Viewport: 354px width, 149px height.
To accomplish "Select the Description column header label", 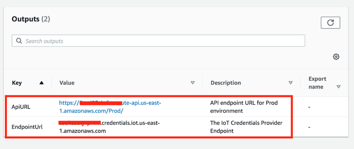I will [x=226, y=83].
